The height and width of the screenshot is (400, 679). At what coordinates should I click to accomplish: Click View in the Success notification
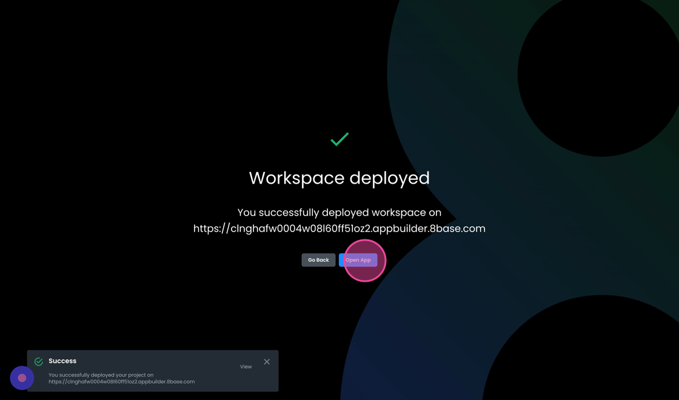click(246, 367)
